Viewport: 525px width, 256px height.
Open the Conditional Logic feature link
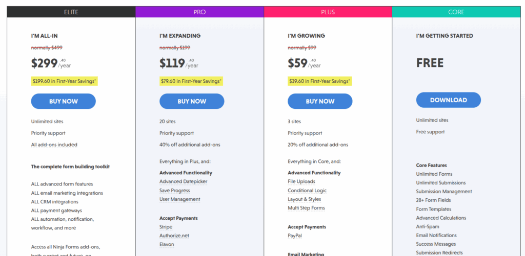tap(307, 191)
